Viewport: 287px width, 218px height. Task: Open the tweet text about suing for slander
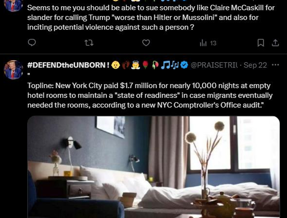click(x=151, y=18)
